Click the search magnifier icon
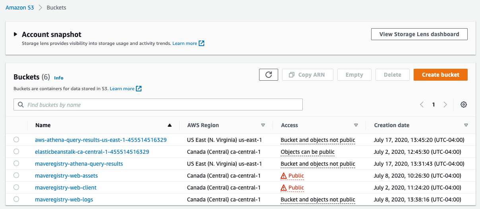The width and height of the screenshot is (480, 209). tap(21, 105)
